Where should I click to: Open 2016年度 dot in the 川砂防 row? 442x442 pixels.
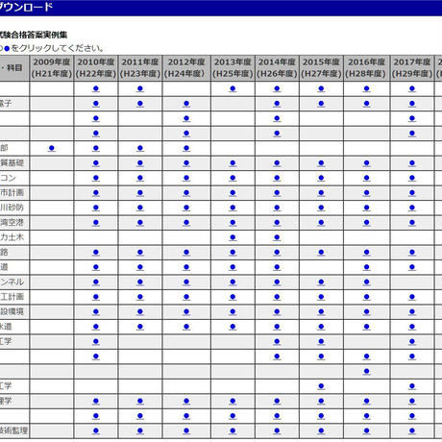[367, 208]
